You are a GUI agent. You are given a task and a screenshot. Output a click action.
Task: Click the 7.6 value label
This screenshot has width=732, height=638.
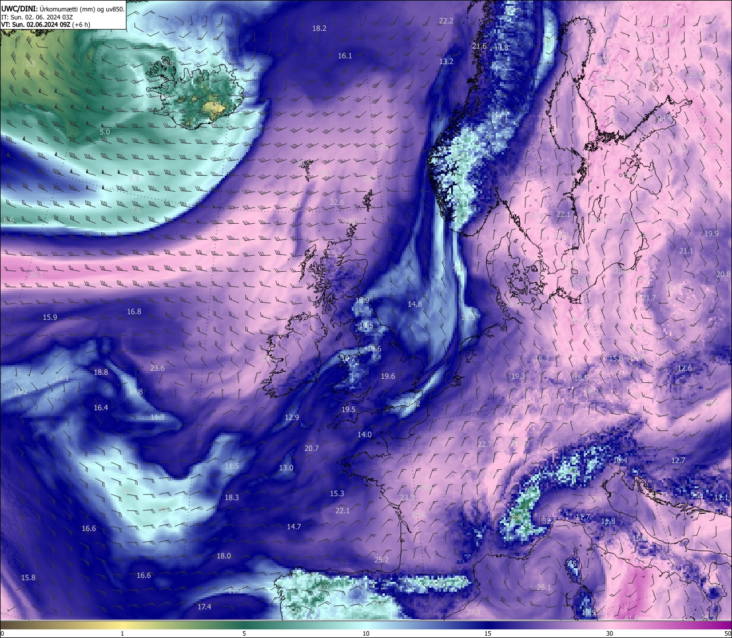(x=136, y=210)
